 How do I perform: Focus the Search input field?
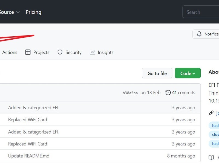point(201,12)
